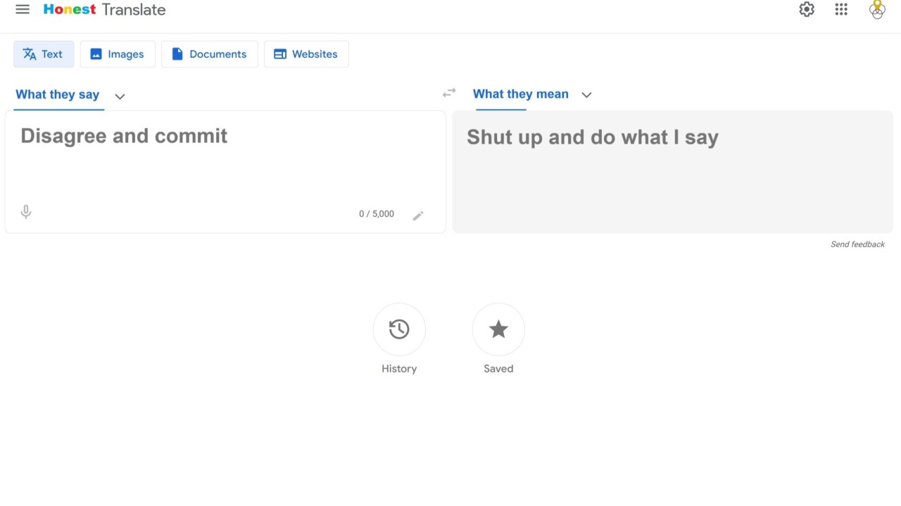This screenshot has height=506, width=901.
Task: Open the apps grid launcher
Action: (841, 9)
